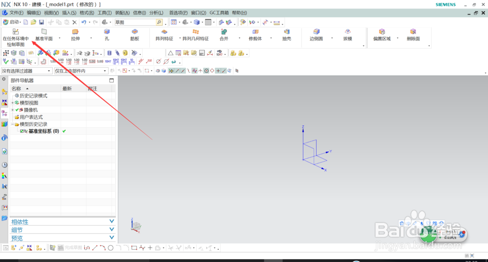Screen dimensions: 488x262
Task: Select the Trim Body (修剪体) tool
Action: point(255,35)
